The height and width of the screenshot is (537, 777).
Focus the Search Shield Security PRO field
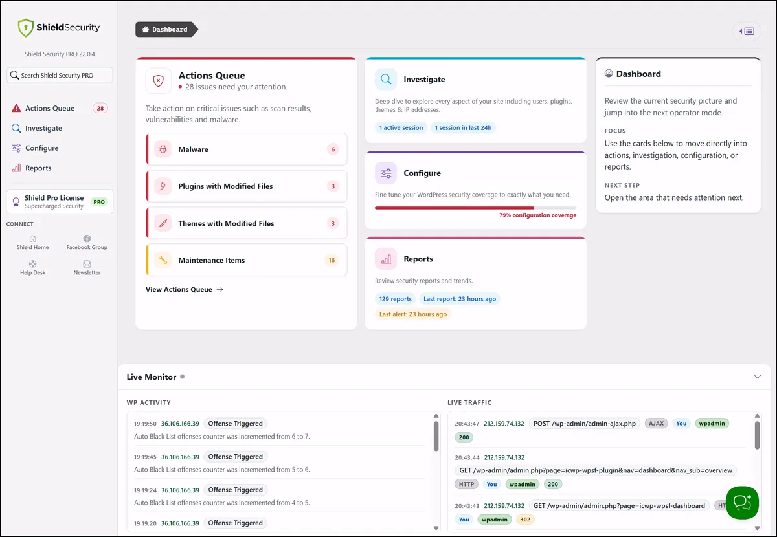point(60,75)
